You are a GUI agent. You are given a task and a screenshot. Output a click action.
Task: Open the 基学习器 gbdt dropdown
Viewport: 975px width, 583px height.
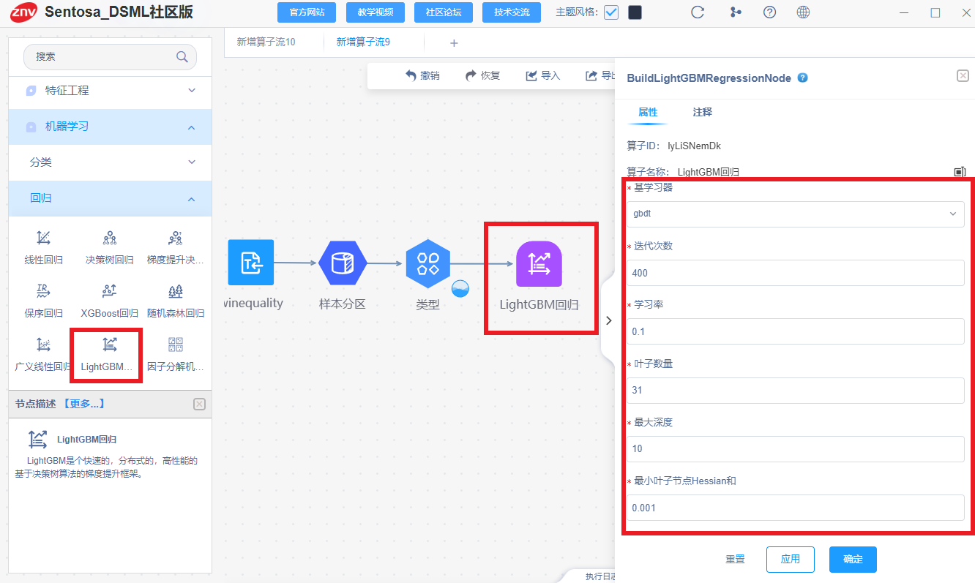[796, 214]
